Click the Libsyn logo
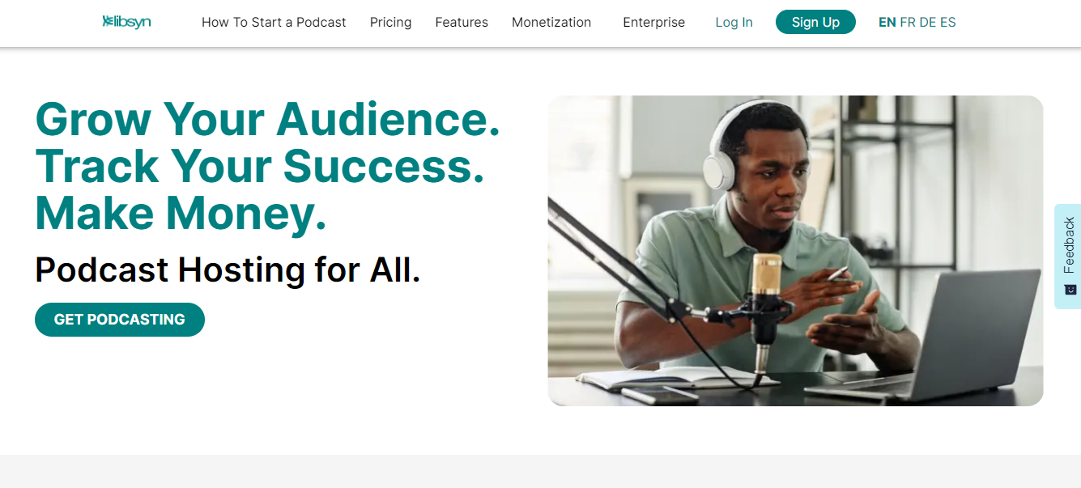 click(126, 22)
